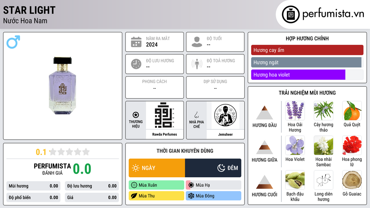This screenshot has width=370, height=208.
Task: Click the spring flower icon for Mùa Xuân
Action: click(x=134, y=185)
